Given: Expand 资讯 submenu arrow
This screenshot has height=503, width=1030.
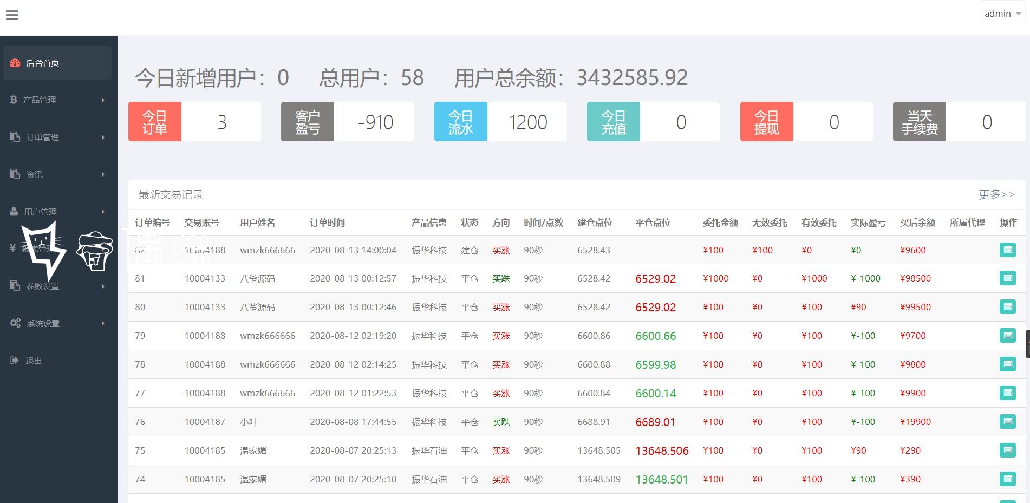Looking at the screenshot, I should 103,174.
